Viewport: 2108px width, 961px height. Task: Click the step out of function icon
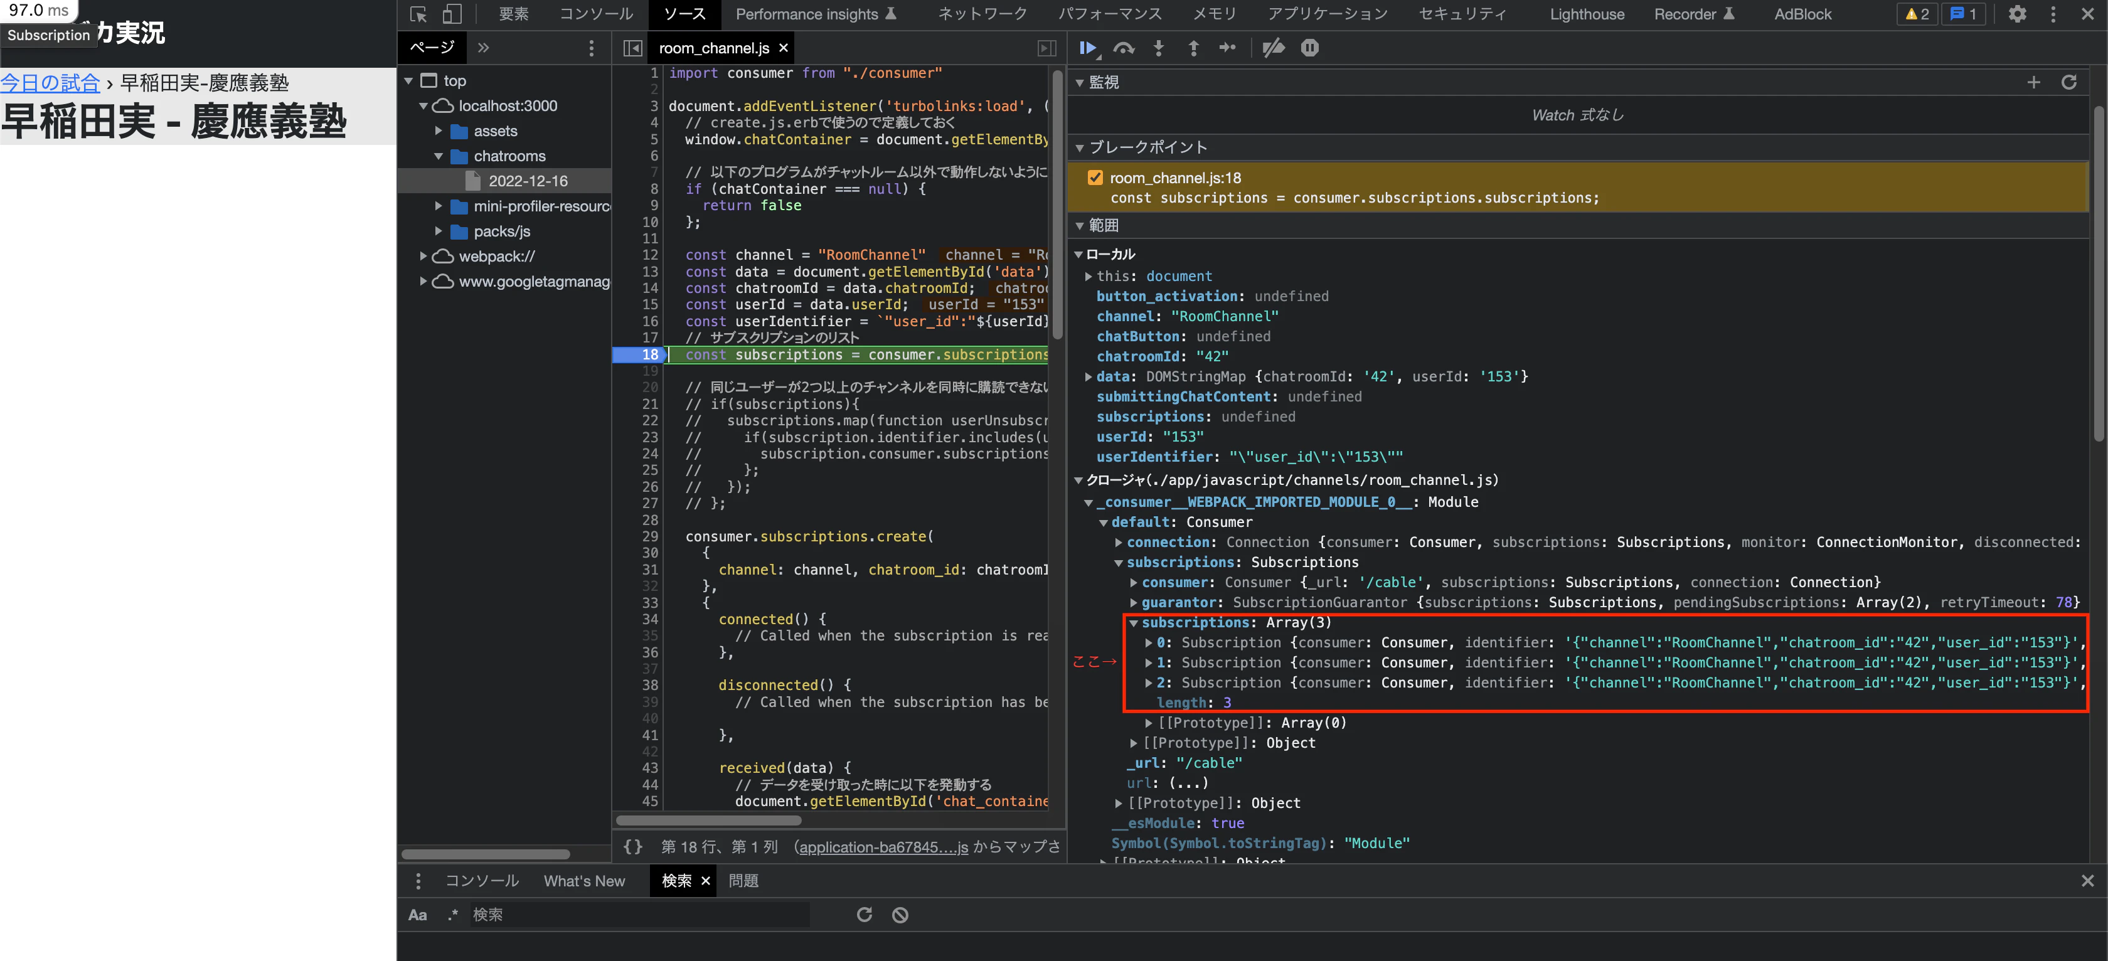click(x=1194, y=48)
